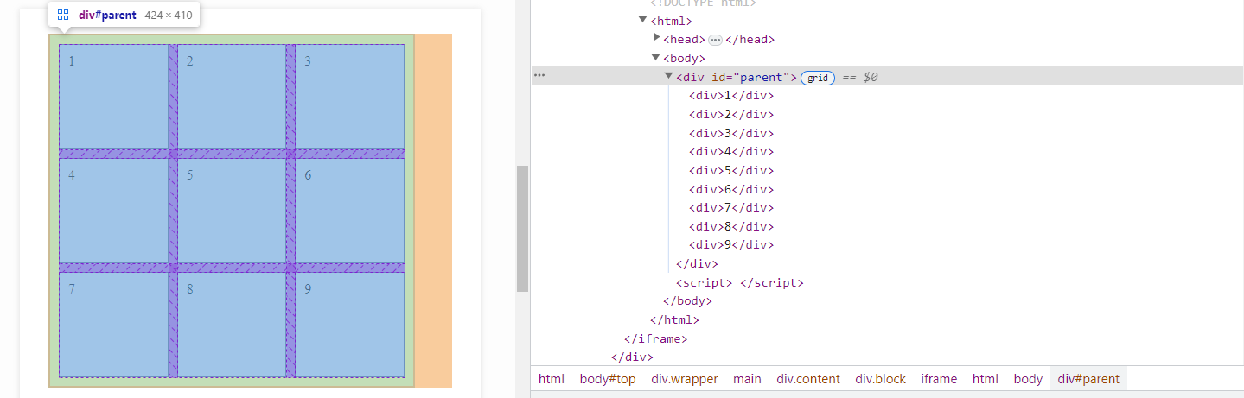Select the div containing 5 in DOM tree

tap(730, 171)
